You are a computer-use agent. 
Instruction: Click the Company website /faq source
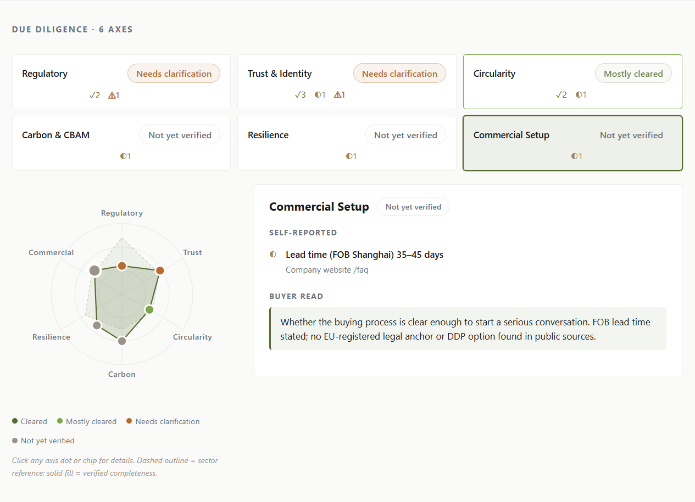(327, 270)
